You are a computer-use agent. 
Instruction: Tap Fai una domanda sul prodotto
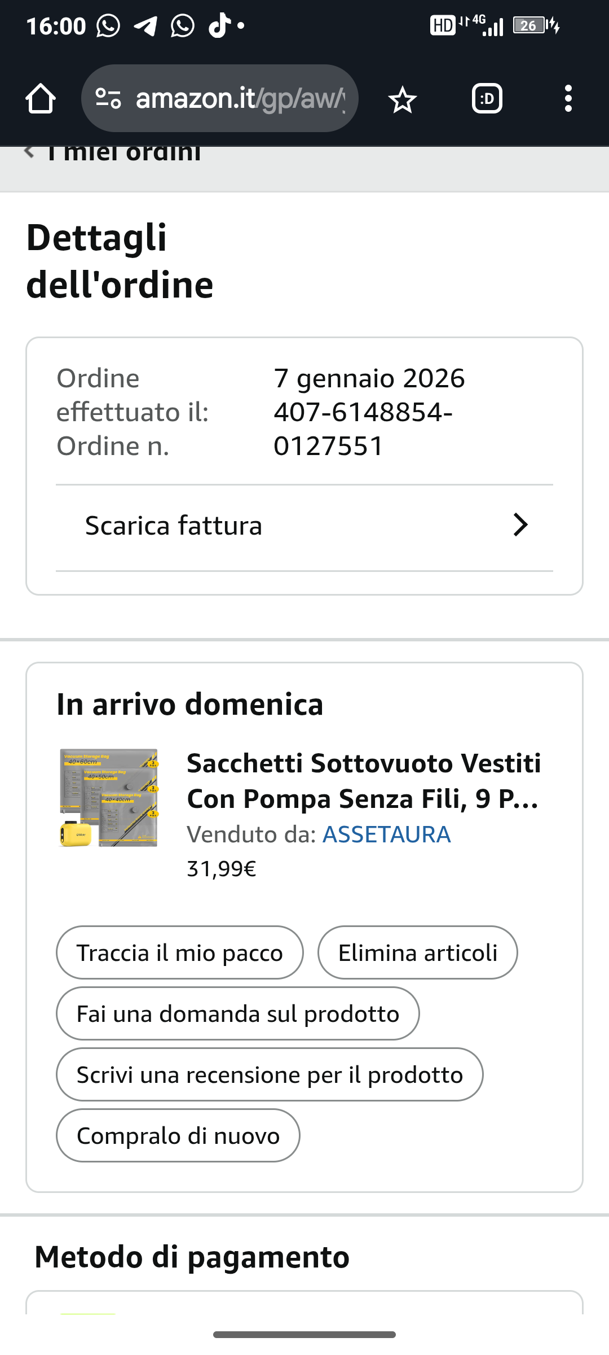(x=238, y=1013)
